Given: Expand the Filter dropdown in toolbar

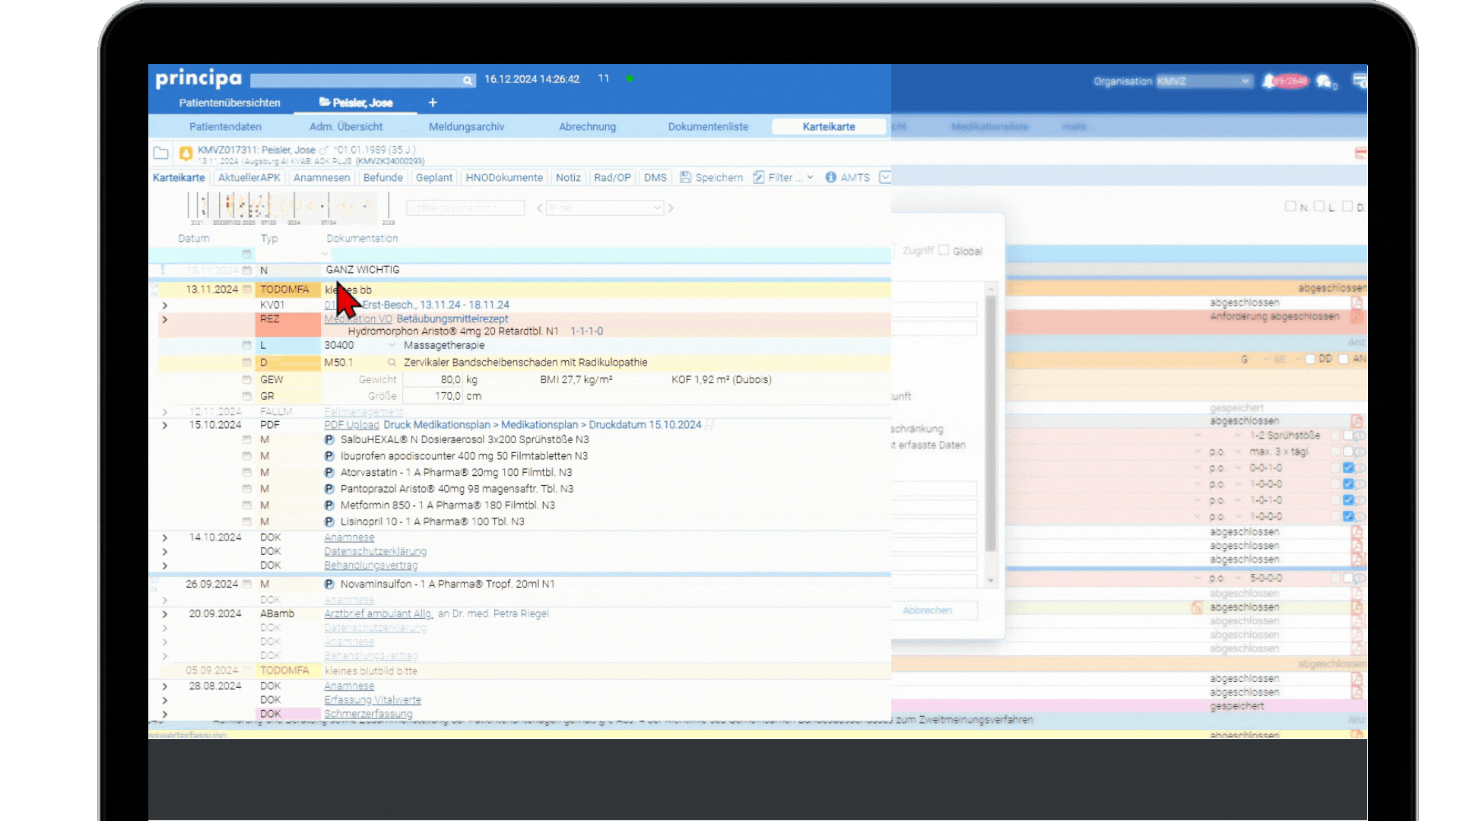Looking at the screenshot, I should pyautogui.click(x=810, y=177).
